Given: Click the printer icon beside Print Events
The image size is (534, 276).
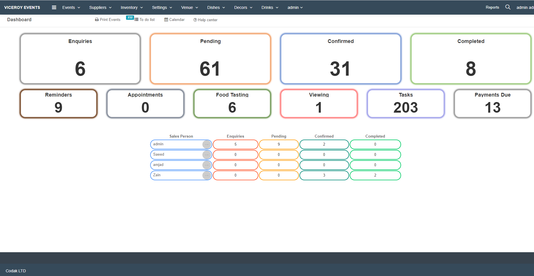Looking at the screenshot, I should coord(97,19).
